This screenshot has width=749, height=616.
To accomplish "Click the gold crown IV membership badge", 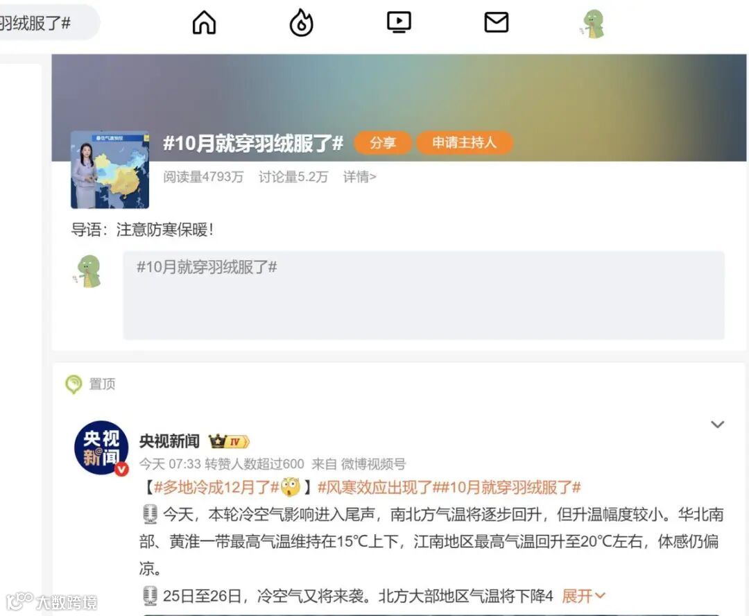I will tap(229, 441).
